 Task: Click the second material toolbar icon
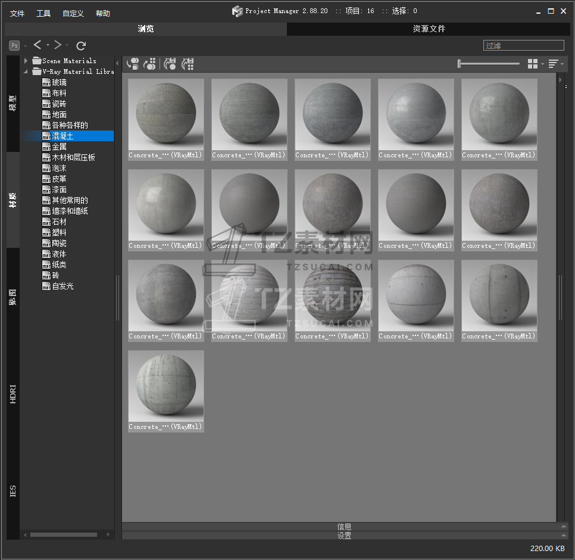150,64
